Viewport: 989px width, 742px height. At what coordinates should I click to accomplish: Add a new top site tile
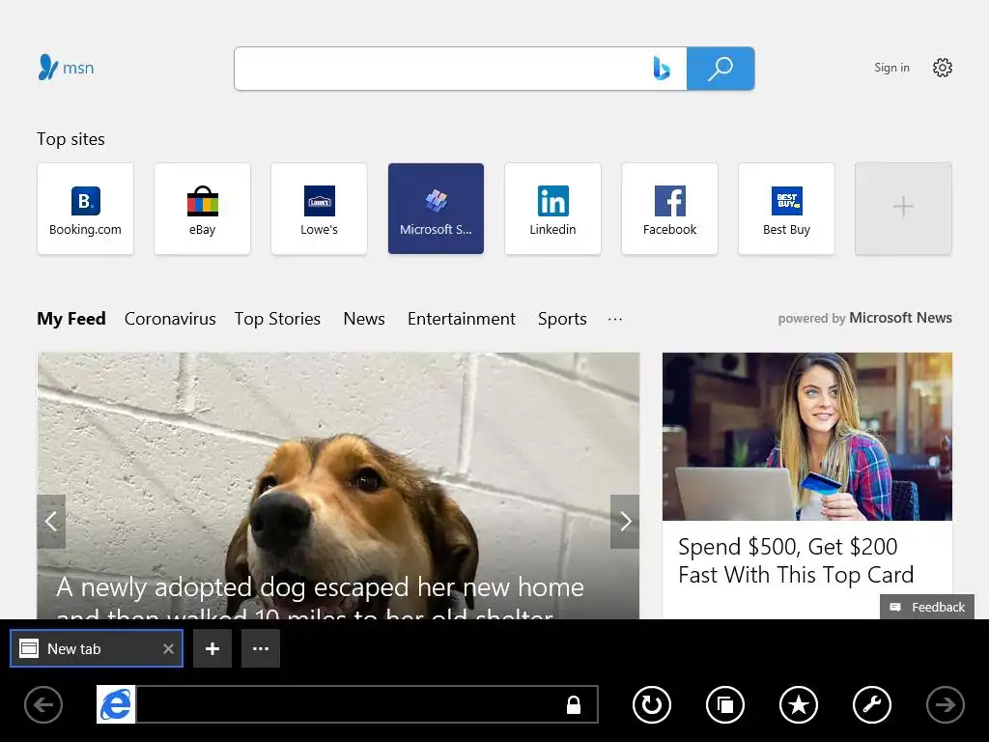(903, 209)
